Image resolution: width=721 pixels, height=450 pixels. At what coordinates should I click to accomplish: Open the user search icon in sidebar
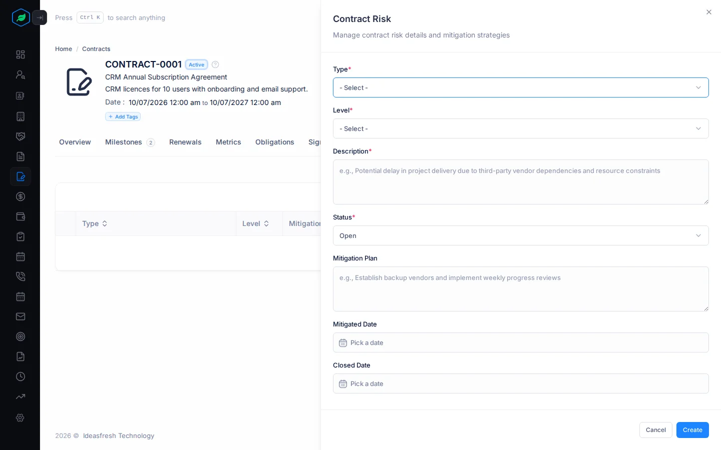click(x=21, y=74)
